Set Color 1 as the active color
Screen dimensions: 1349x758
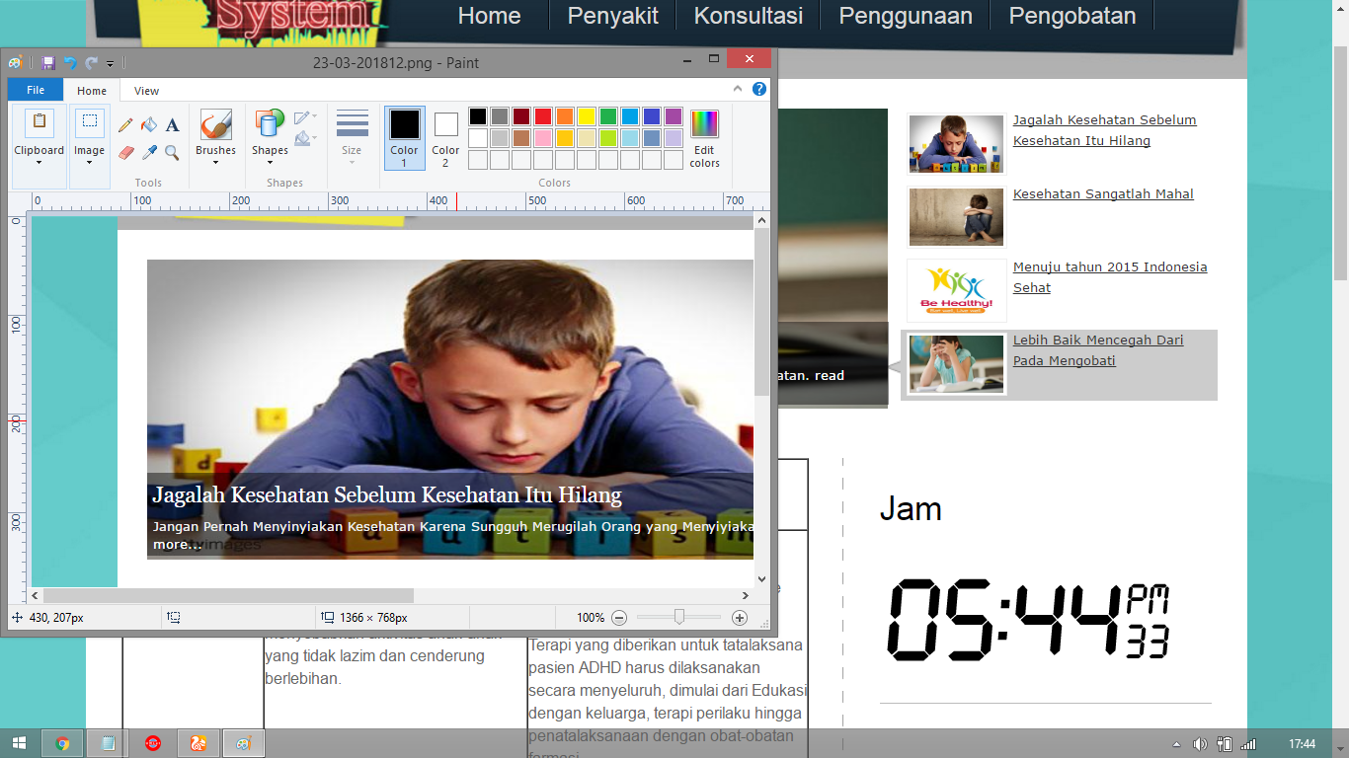(404, 137)
